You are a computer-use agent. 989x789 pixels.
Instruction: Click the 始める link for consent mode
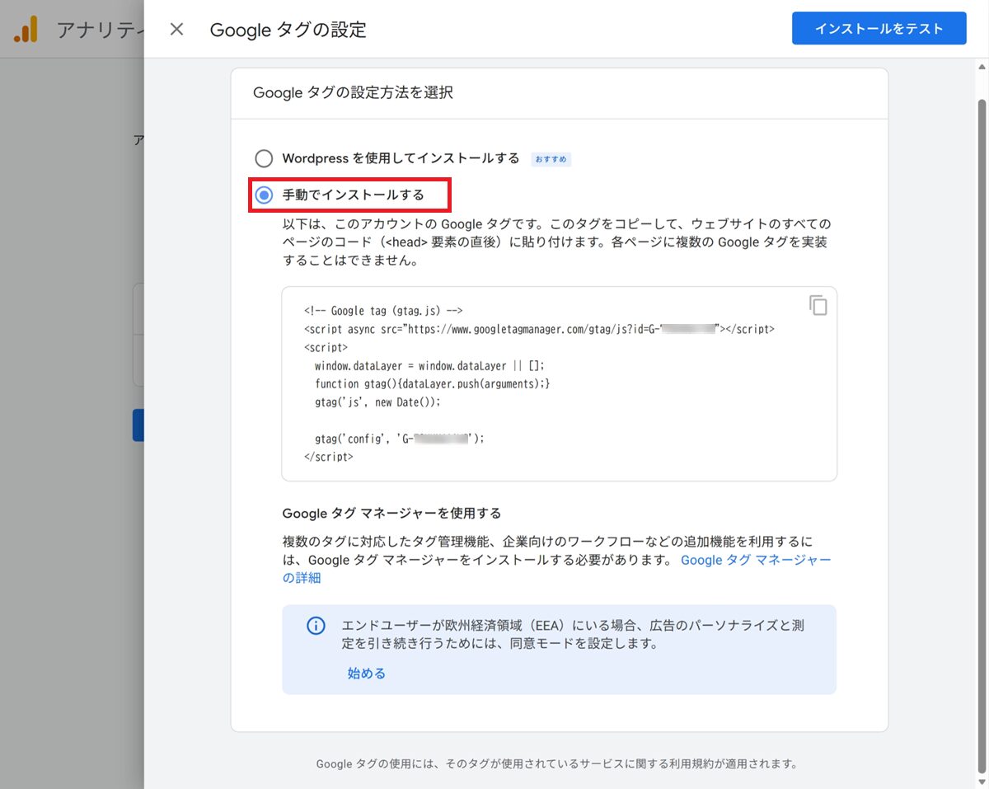click(366, 673)
